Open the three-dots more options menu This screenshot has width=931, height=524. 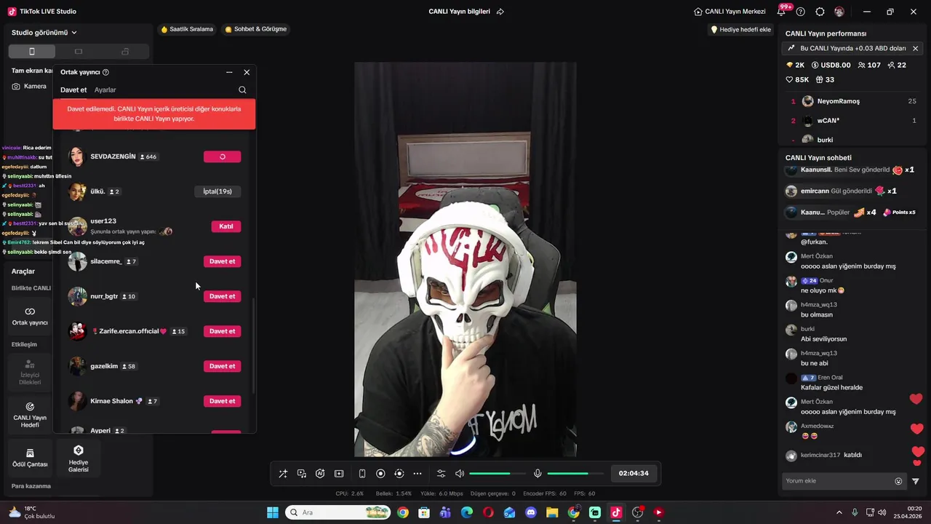(417, 474)
